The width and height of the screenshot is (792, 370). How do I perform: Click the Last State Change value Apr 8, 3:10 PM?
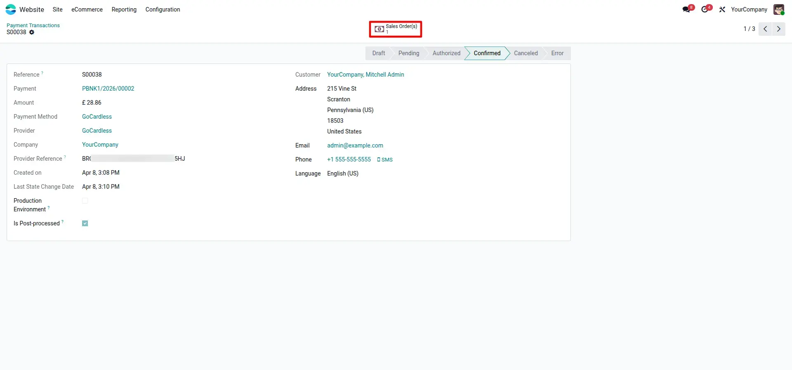click(101, 187)
